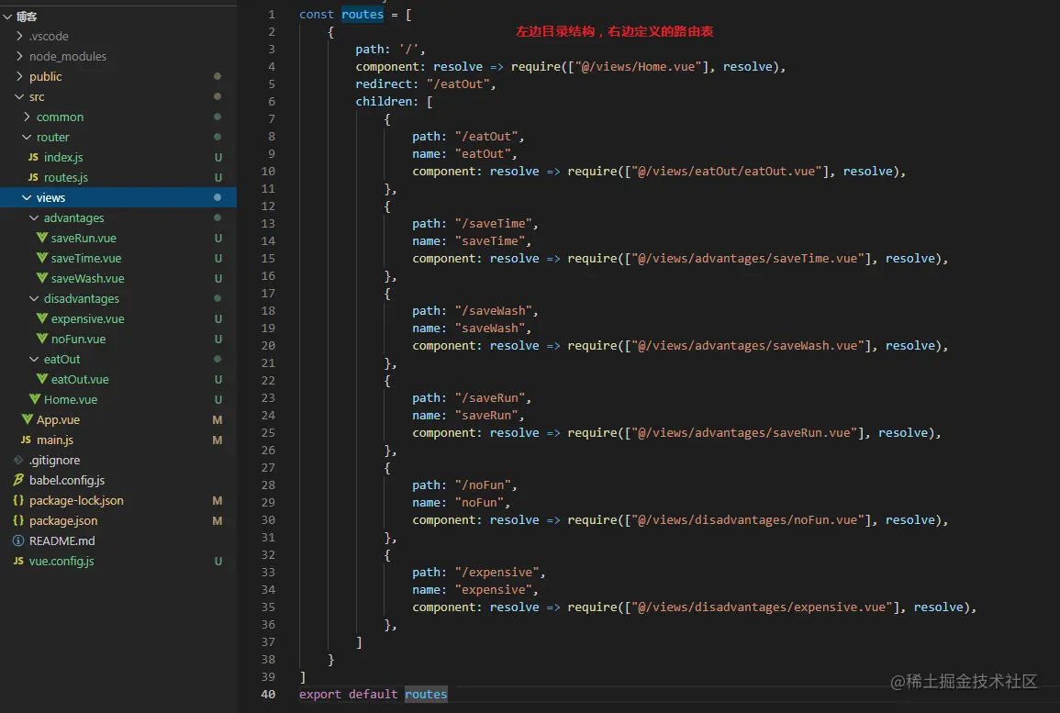Click the "@/views/Home.vue" string in code
Viewport: 1060px width, 713px height.
click(x=638, y=66)
